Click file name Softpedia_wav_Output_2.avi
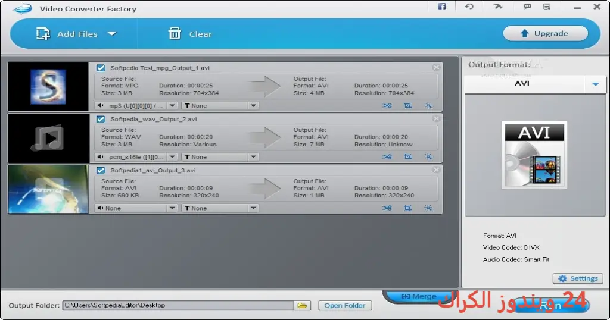 [153, 119]
